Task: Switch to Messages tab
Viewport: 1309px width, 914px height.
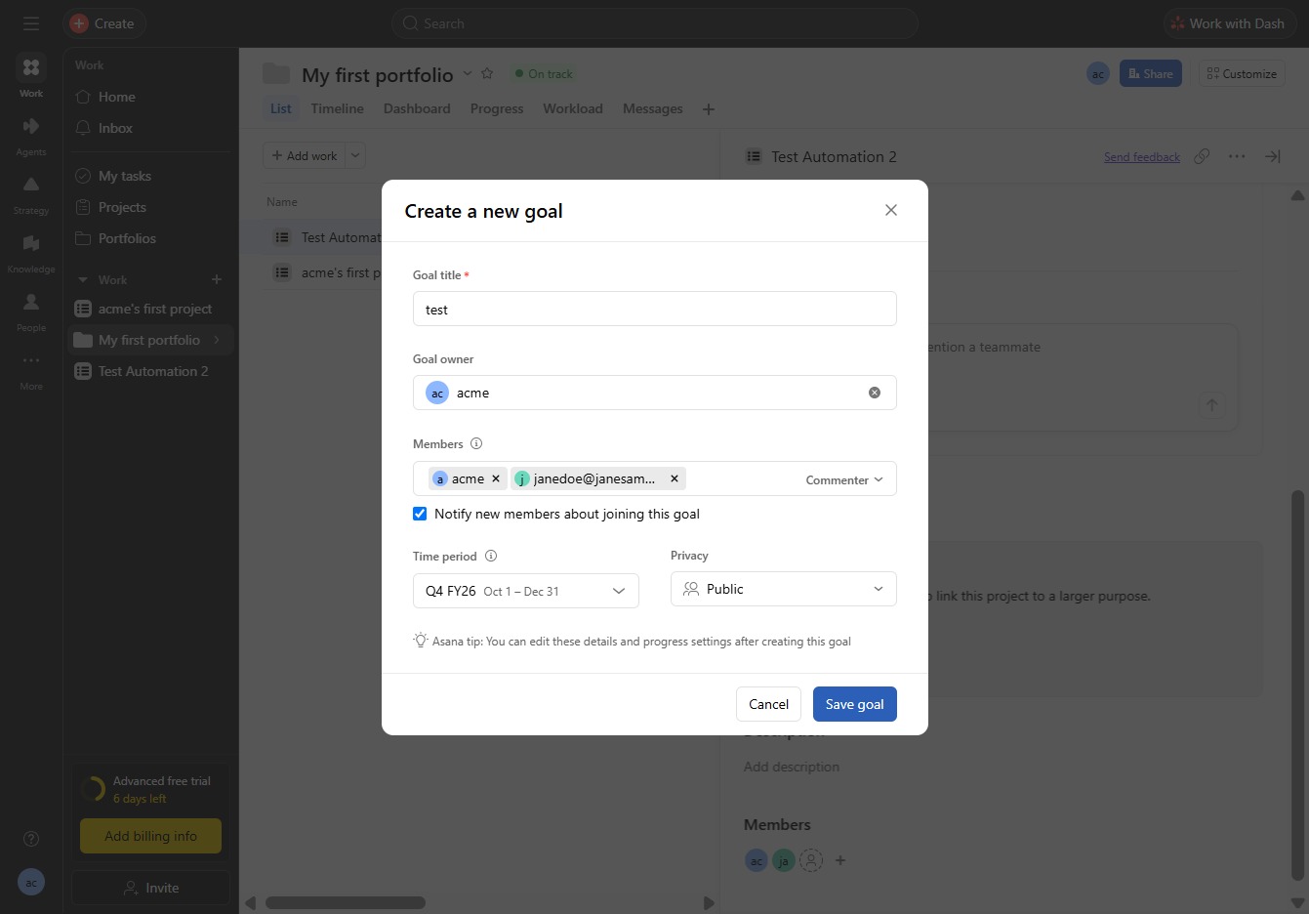Action: pyautogui.click(x=652, y=108)
